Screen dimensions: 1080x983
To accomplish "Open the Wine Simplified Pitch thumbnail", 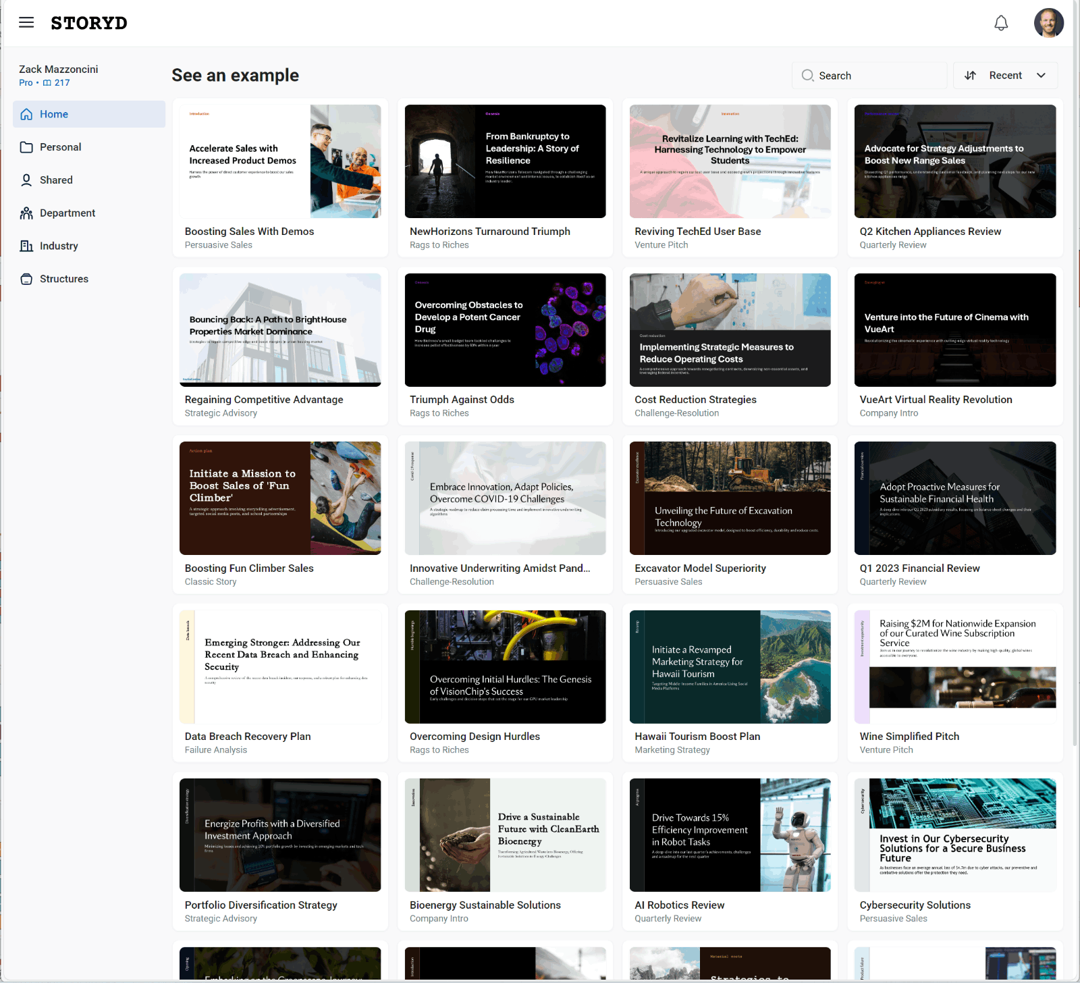I will [954, 667].
